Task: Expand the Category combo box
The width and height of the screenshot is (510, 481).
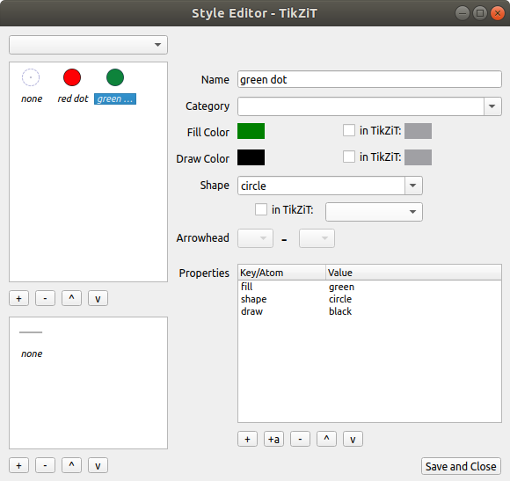Action: 369,106
